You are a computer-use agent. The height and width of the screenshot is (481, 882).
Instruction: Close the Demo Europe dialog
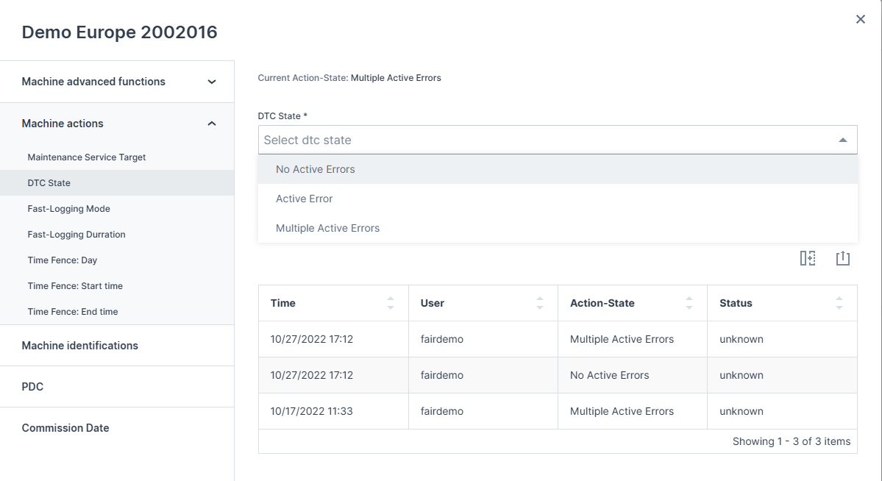(860, 20)
